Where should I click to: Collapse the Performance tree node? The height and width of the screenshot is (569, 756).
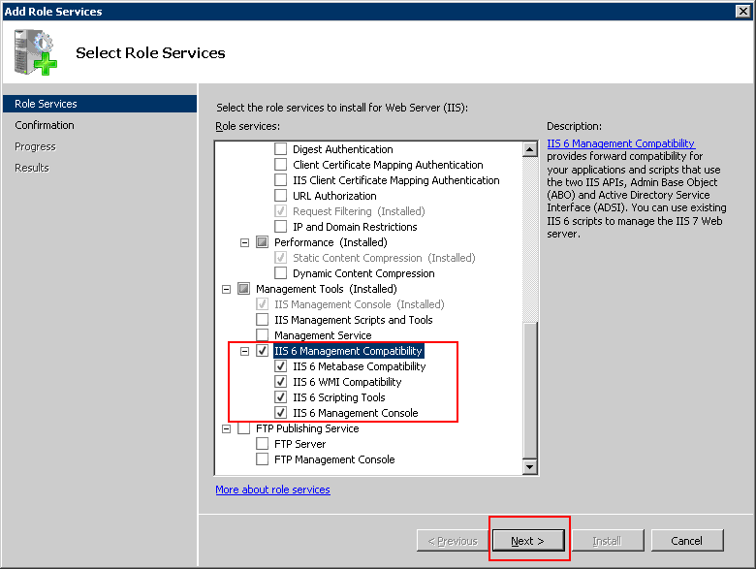tap(245, 242)
